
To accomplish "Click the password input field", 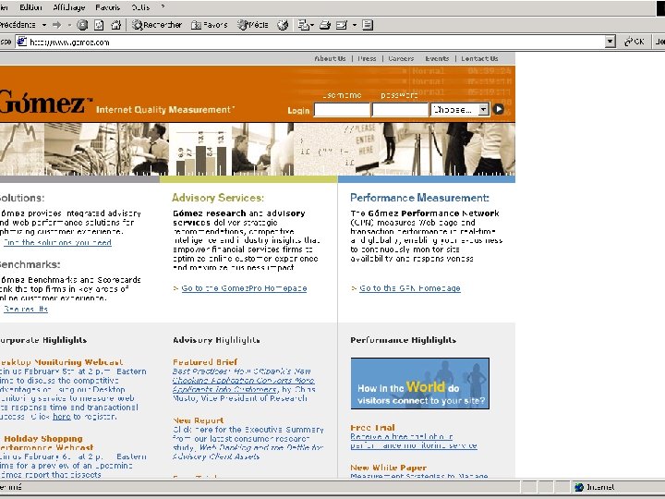I will click(400, 110).
